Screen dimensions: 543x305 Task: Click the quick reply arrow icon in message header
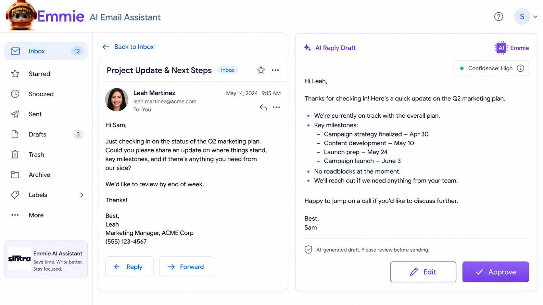pyautogui.click(x=263, y=107)
